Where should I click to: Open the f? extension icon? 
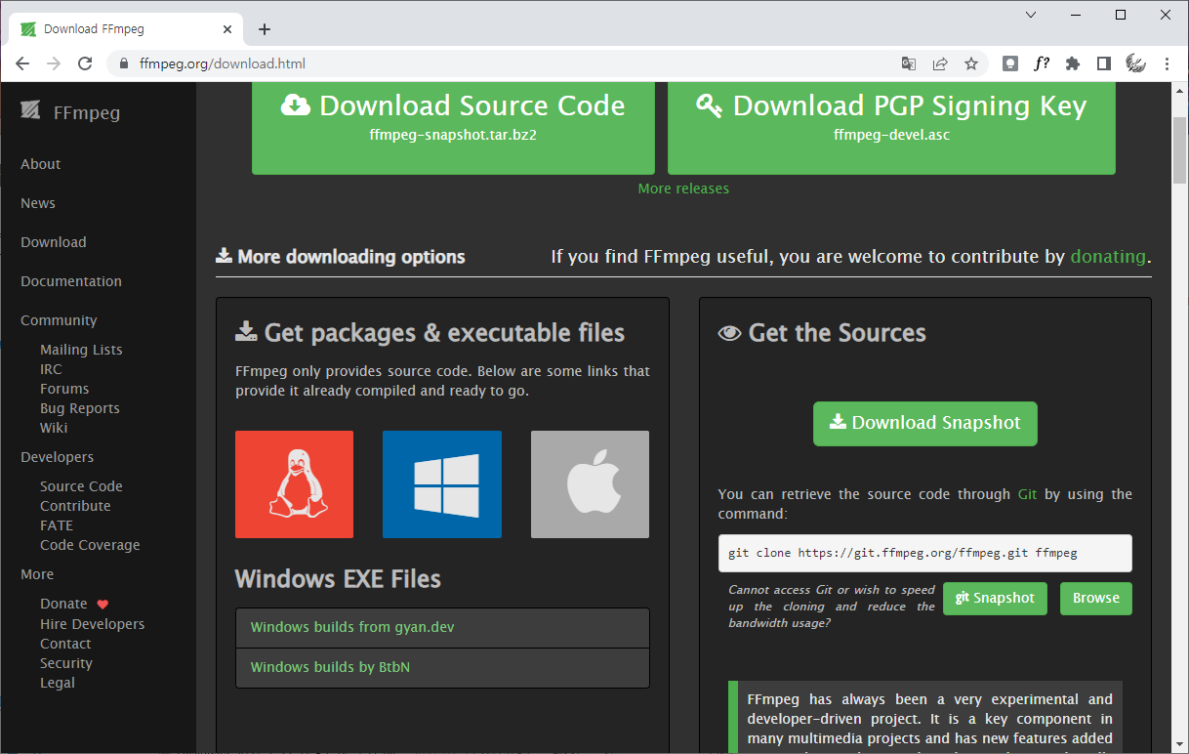click(1042, 63)
